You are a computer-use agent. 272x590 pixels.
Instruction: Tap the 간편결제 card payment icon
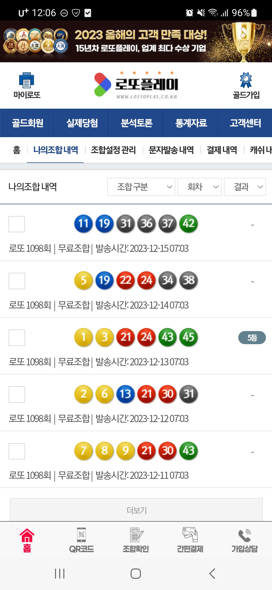[x=190, y=535]
